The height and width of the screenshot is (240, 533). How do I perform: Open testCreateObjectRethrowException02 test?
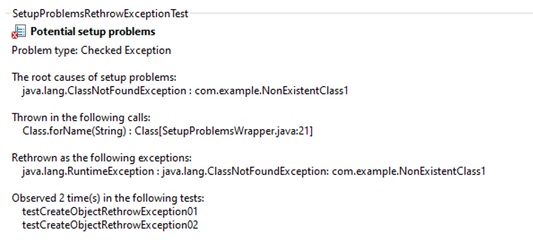pos(110,225)
